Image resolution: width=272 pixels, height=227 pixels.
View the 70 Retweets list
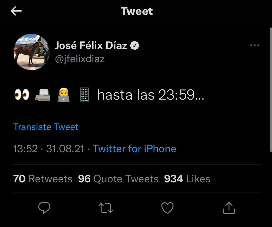pos(43,179)
